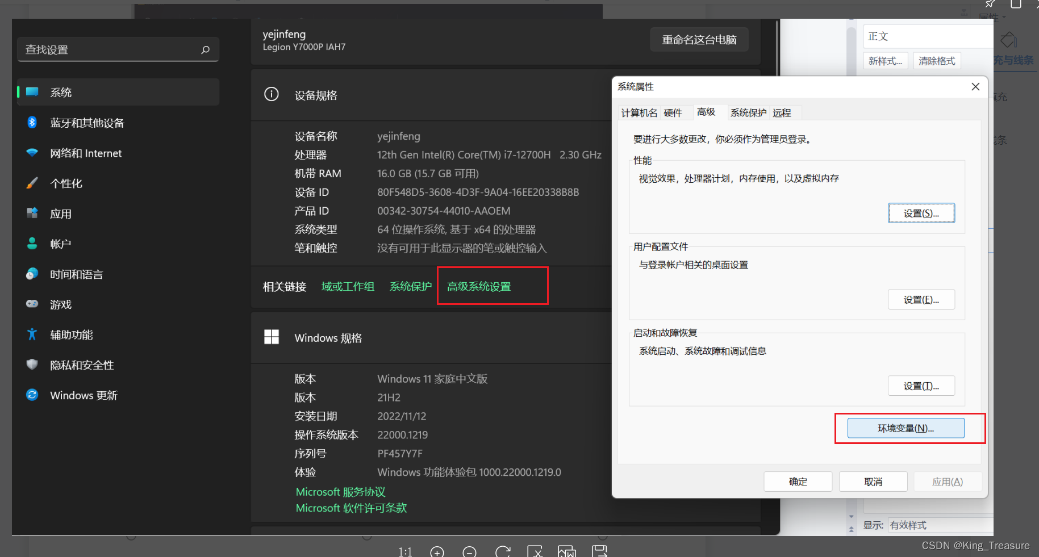Click the zoom in plus icon

click(x=437, y=552)
